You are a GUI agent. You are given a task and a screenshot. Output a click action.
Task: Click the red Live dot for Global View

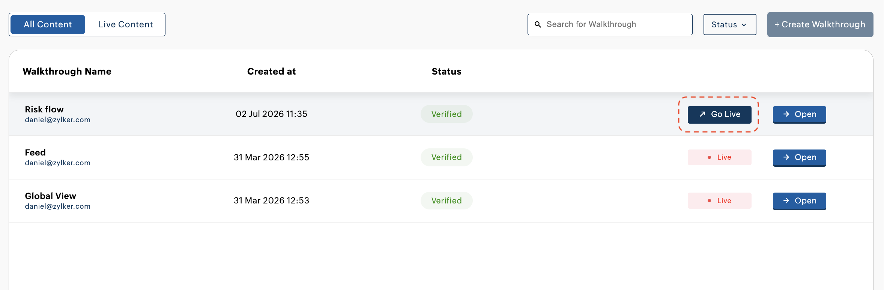709,201
